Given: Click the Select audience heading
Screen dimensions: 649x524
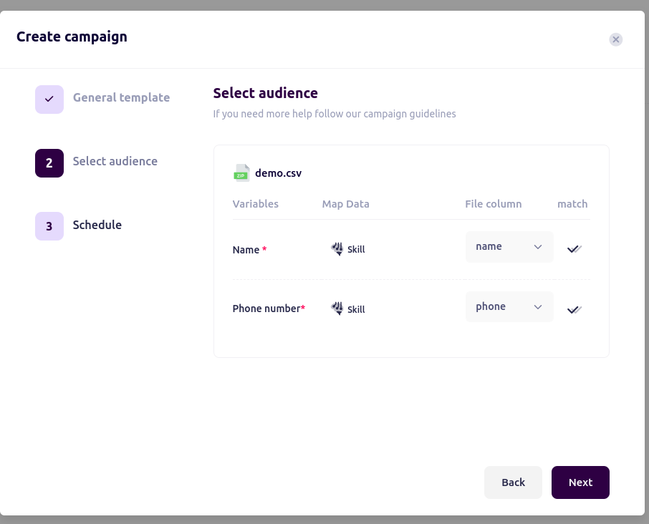Looking at the screenshot, I should point(265,93).
